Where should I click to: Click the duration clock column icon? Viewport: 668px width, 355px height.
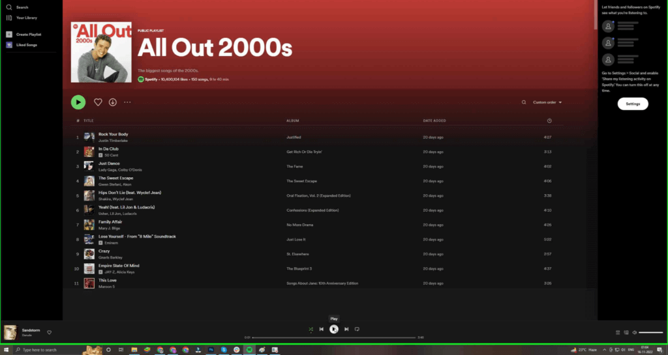(x=549, y=121)
